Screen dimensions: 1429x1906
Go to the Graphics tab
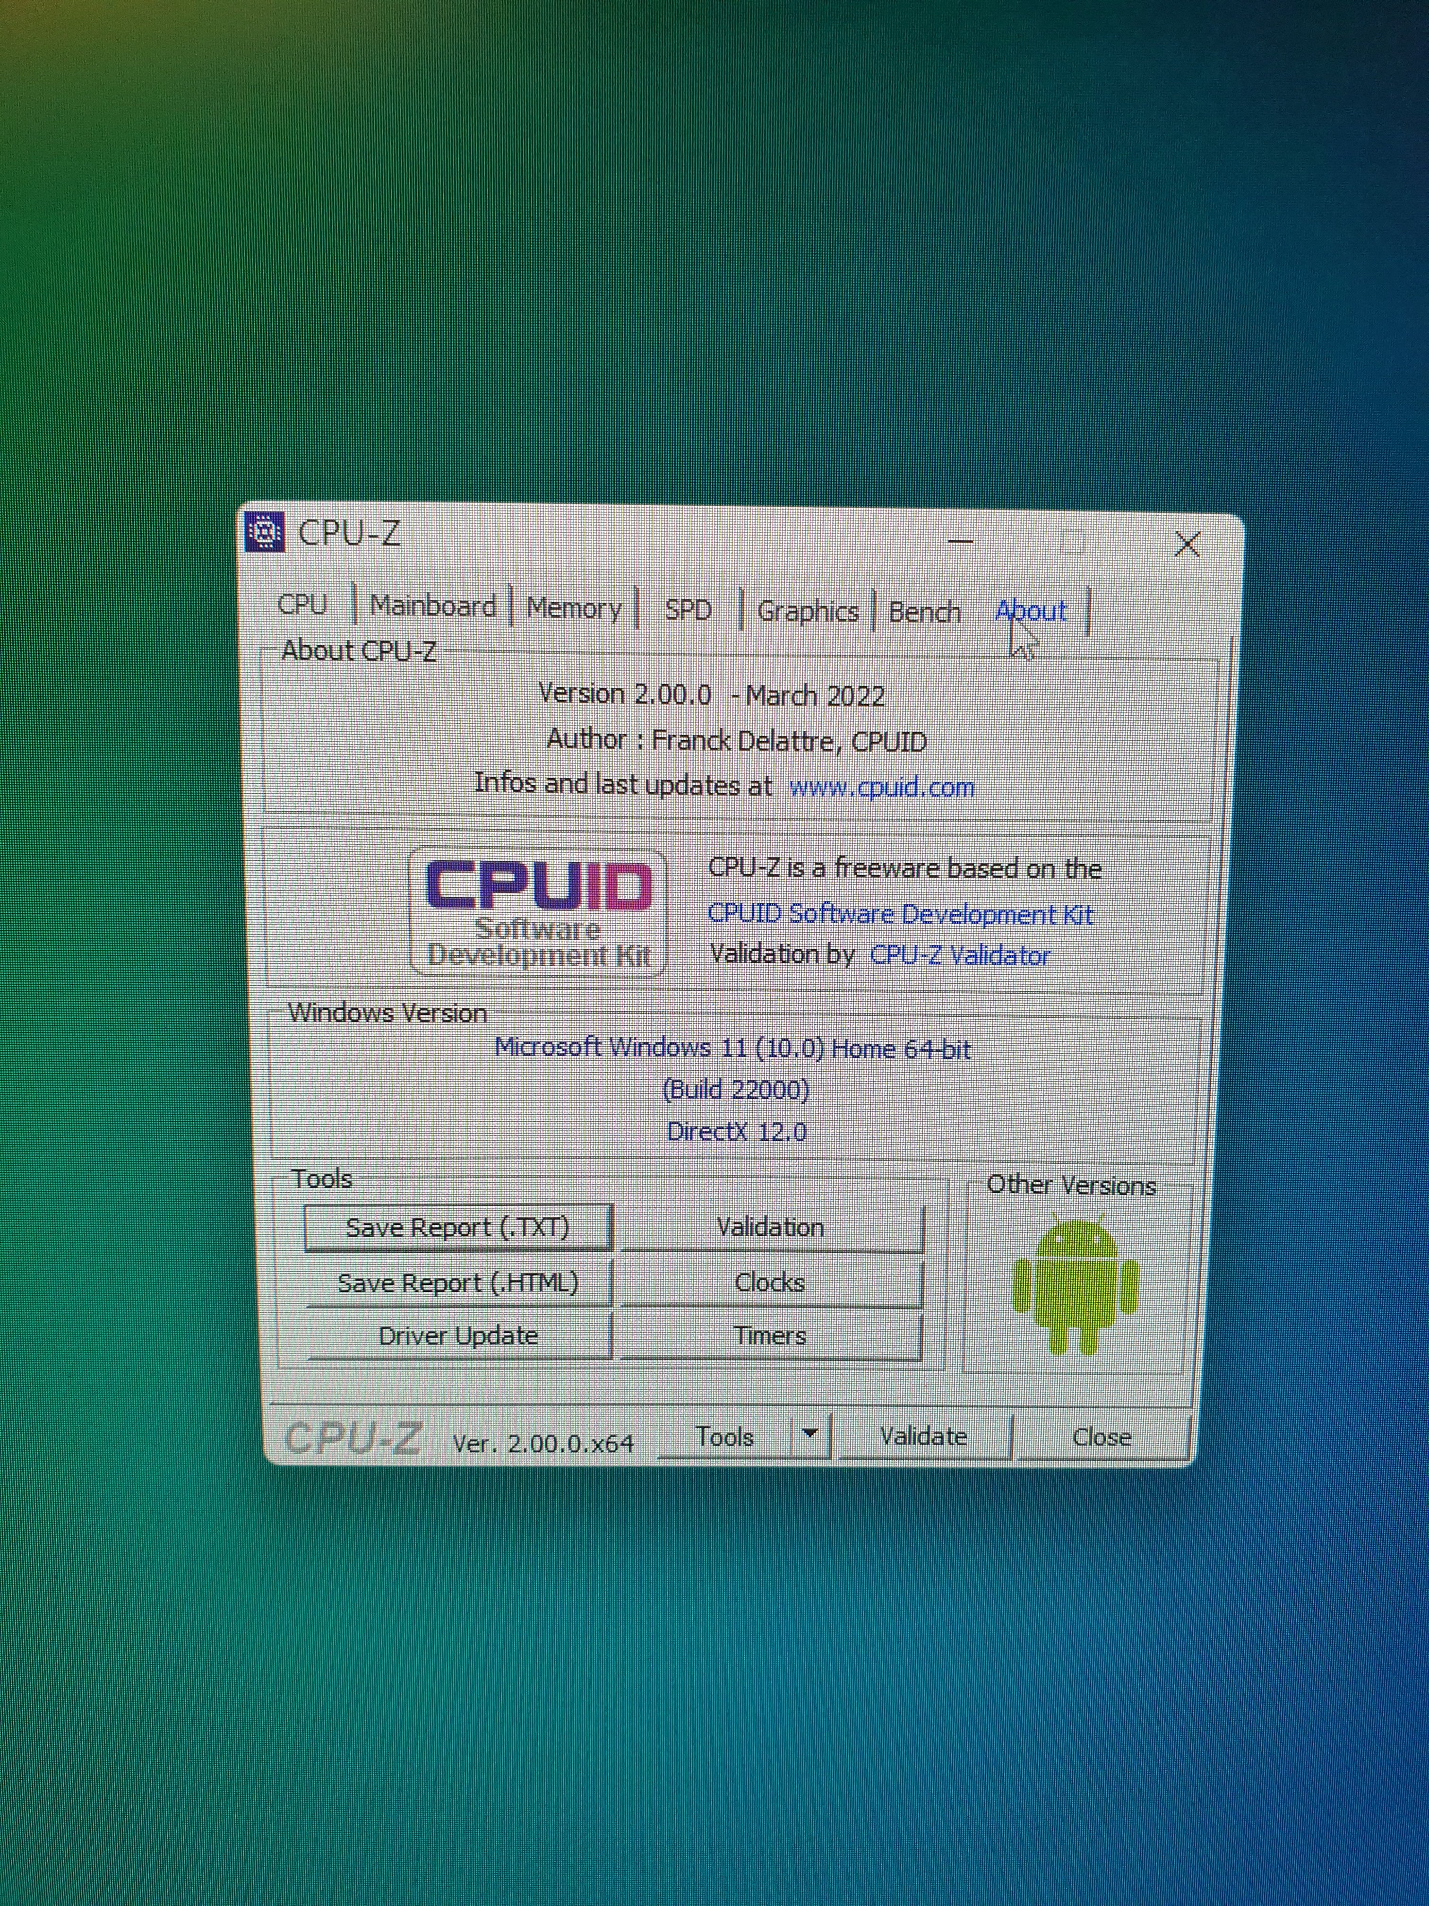point(807,612)
